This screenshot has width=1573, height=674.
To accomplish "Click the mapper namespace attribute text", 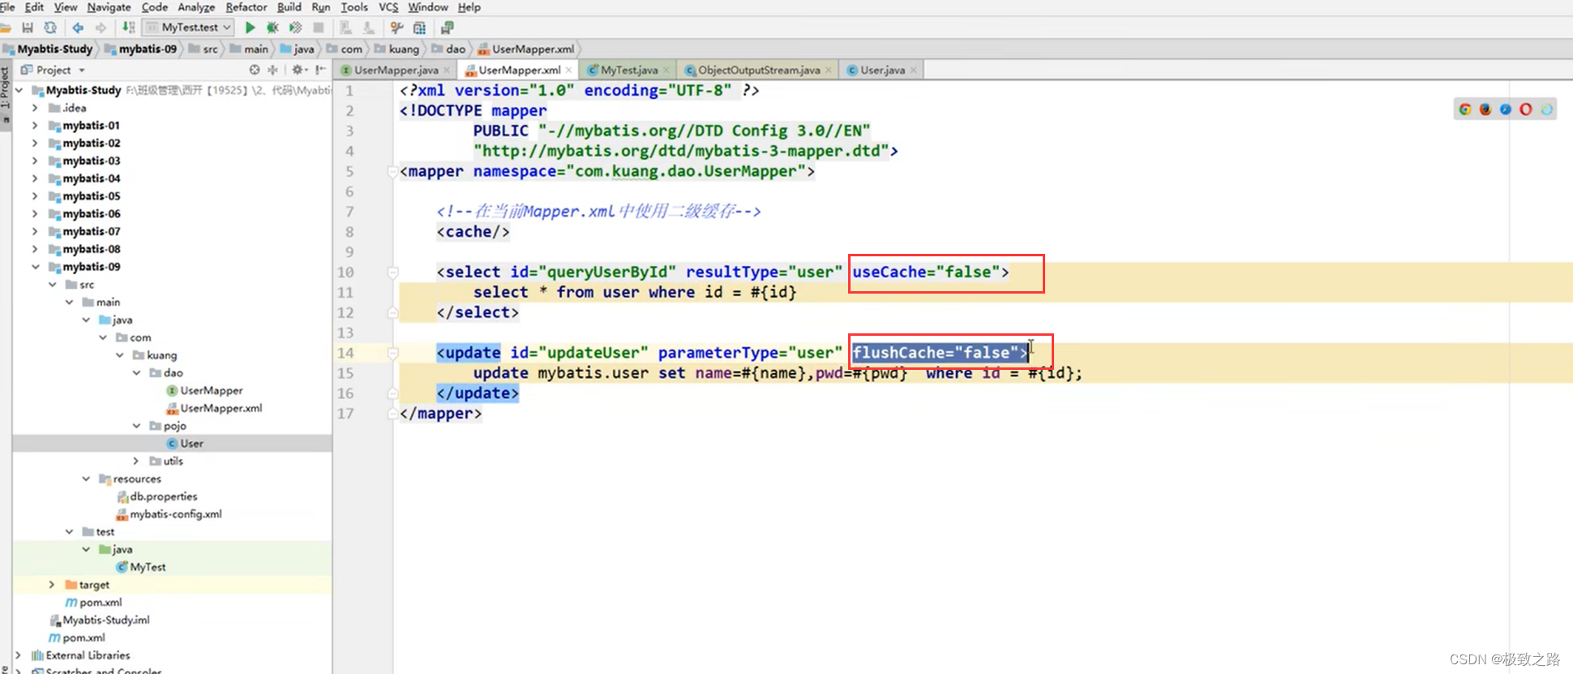I will click(639, 172).
